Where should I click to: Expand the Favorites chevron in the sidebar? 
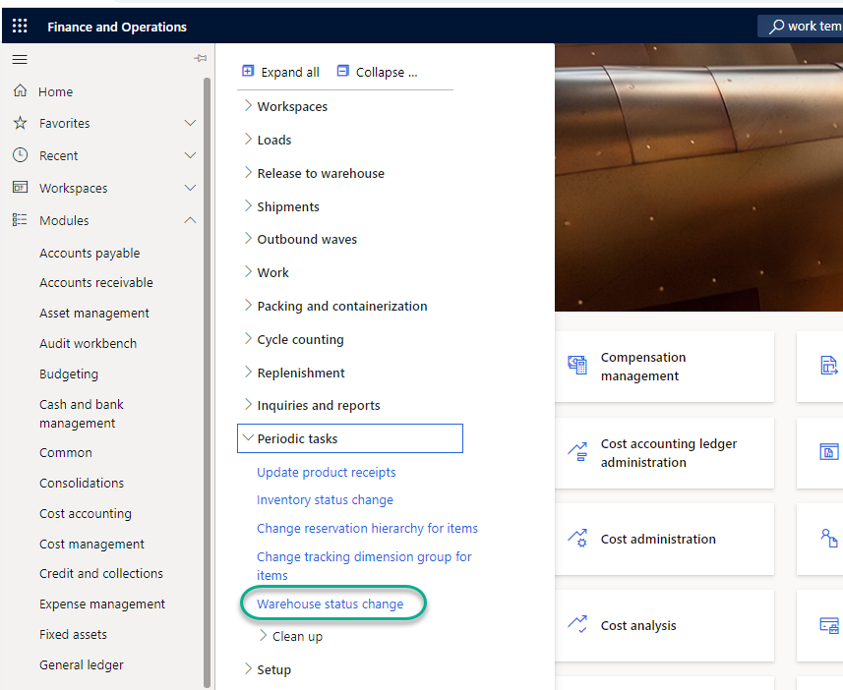click(190, 123)
